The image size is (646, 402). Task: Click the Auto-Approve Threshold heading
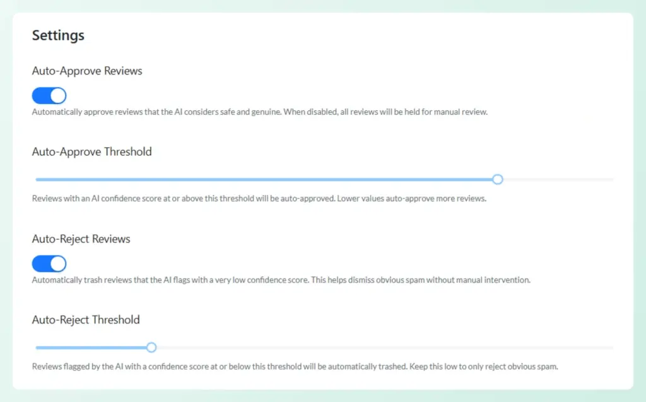(91, 151)
